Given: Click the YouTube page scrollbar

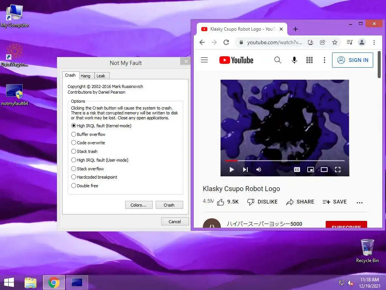Looking at the screenshot, I should (379, 65).
